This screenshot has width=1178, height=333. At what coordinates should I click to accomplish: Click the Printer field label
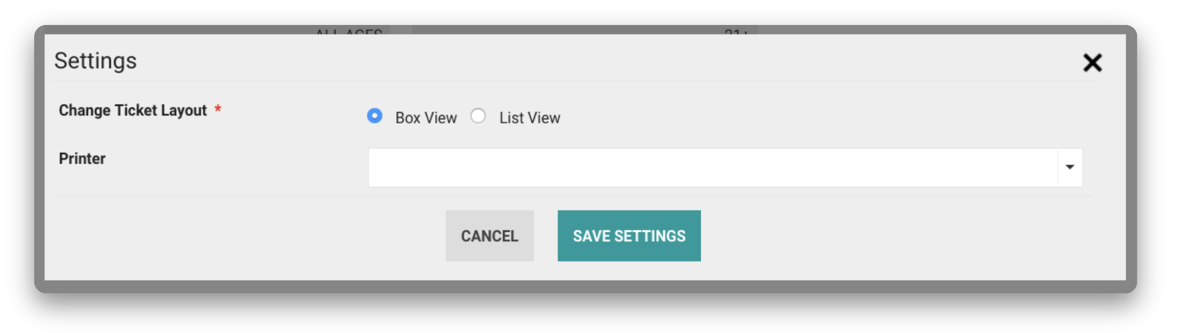[x=82, y=159]
